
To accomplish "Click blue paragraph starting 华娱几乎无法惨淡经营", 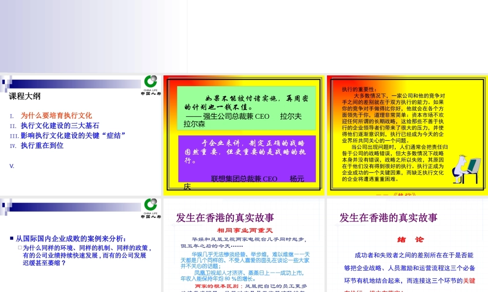I will [245, 260].
